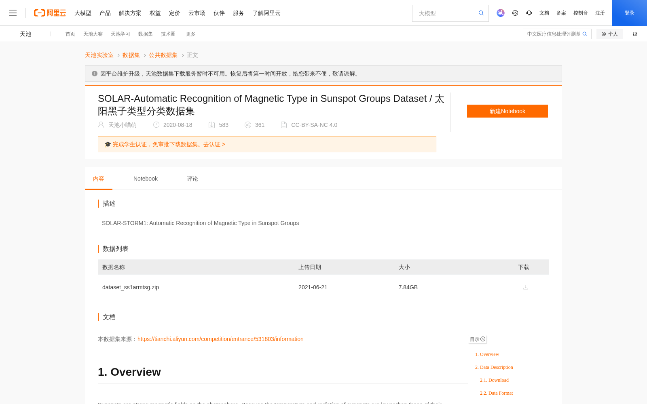Open 技术圈 nav item
The width and height of the screenshot is (647, 404).
point(168,34)
